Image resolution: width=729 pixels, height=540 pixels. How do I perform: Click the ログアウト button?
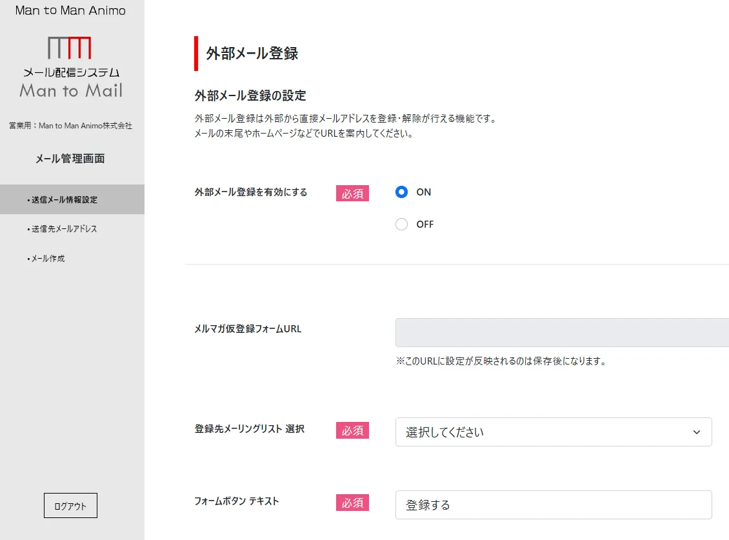[x=70, y=505]
